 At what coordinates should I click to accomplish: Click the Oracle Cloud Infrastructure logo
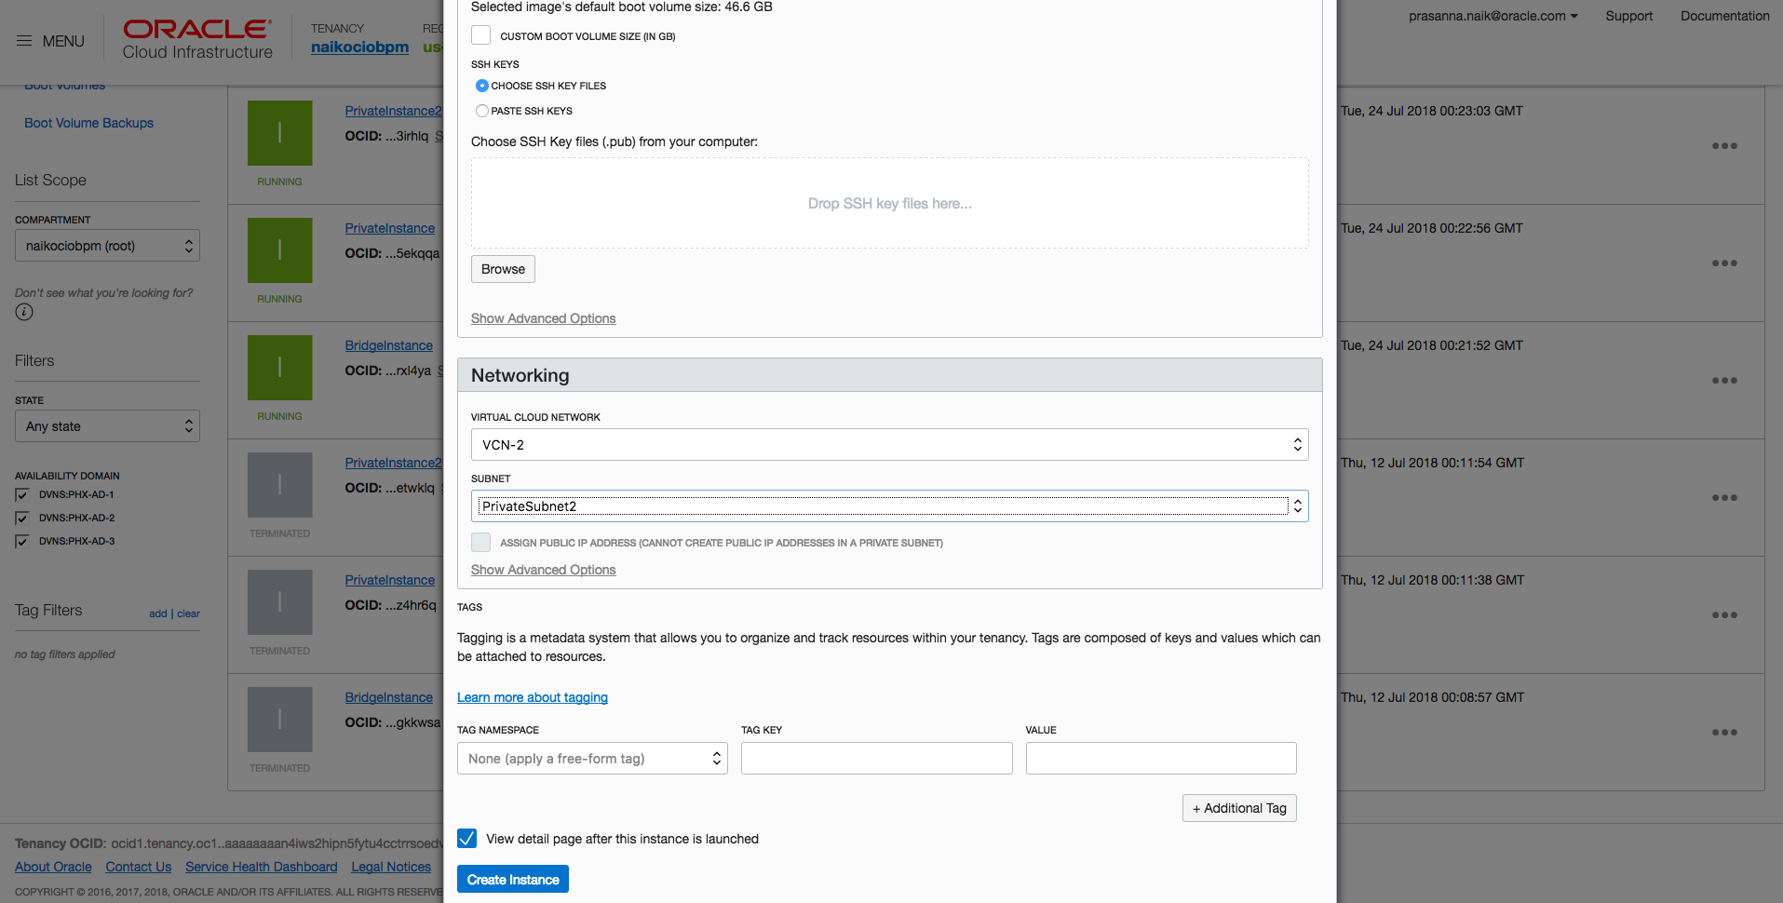point(197,40)
